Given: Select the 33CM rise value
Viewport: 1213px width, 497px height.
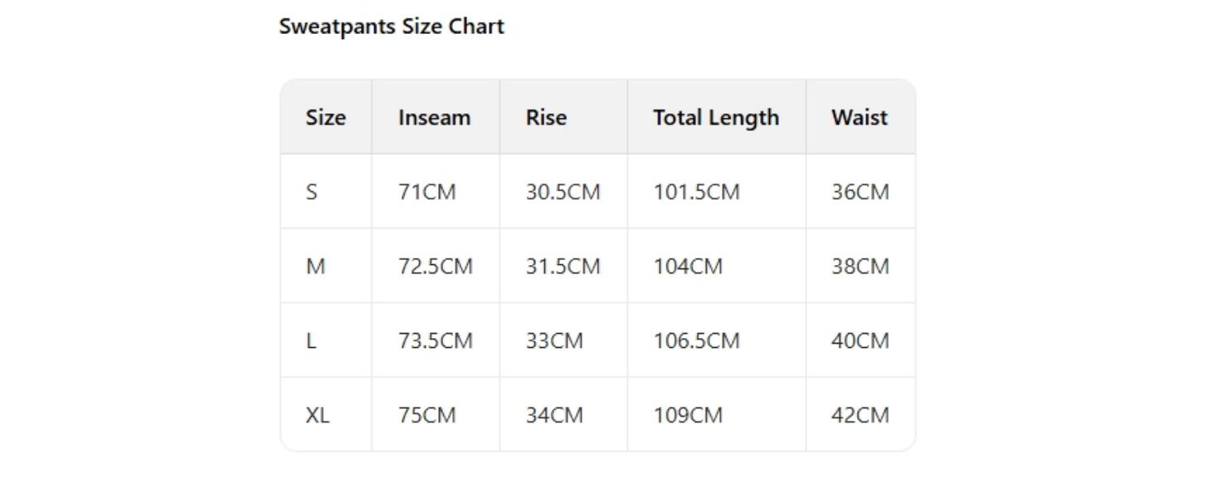Looking at the screenshot, I should click(x=554, y=341).
